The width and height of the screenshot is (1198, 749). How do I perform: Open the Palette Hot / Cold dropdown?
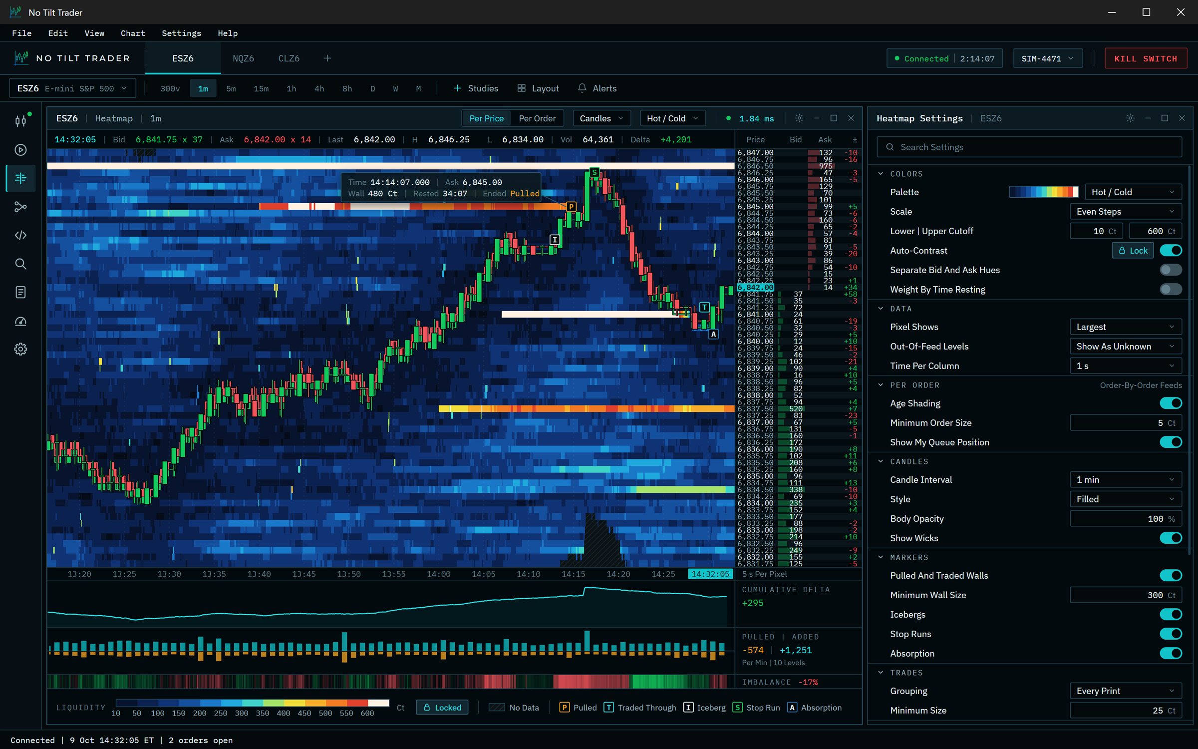point(1133,192)
